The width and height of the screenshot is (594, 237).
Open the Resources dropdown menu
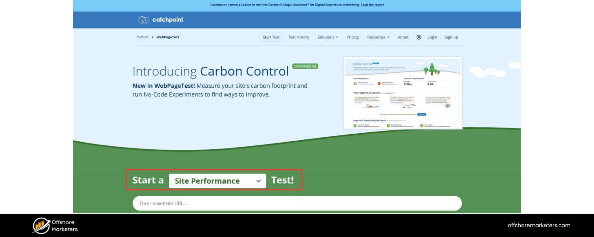[377, 37]
